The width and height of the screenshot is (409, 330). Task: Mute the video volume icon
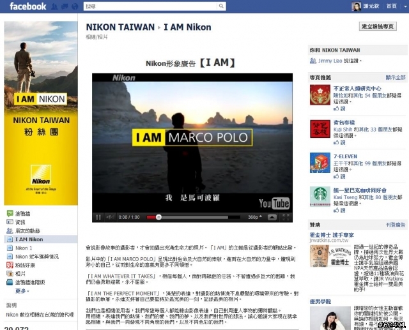click(x=109, y=217)
